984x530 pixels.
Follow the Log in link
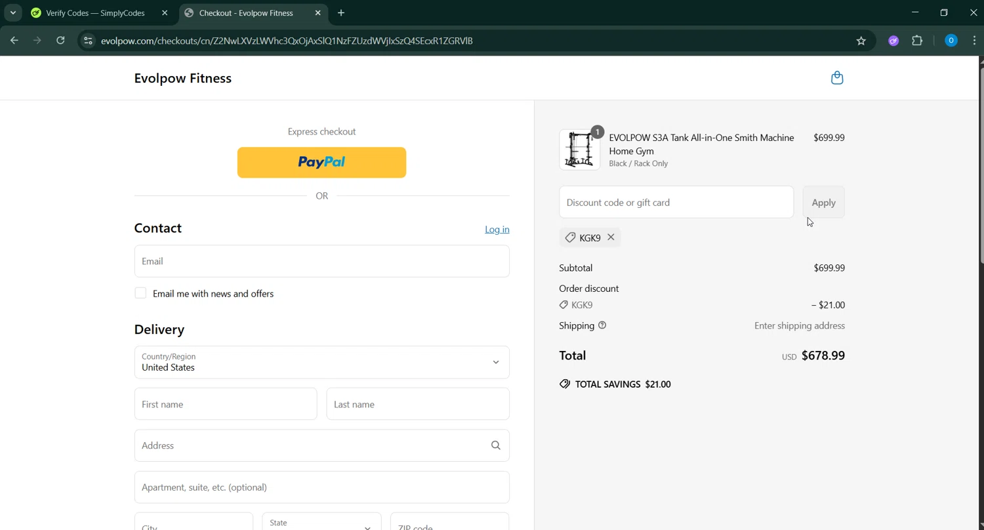point(497,229)
